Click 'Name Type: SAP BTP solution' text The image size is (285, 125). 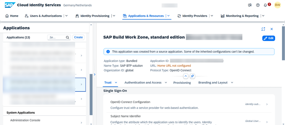[x=123, y=66]
